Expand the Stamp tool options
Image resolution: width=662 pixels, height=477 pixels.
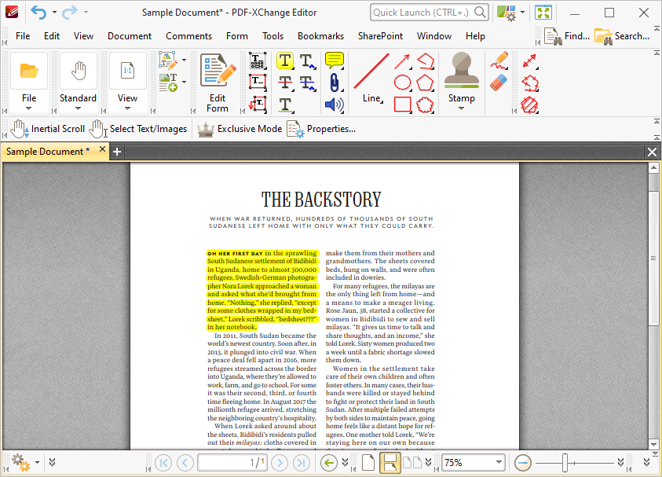(x=462, y=108)
